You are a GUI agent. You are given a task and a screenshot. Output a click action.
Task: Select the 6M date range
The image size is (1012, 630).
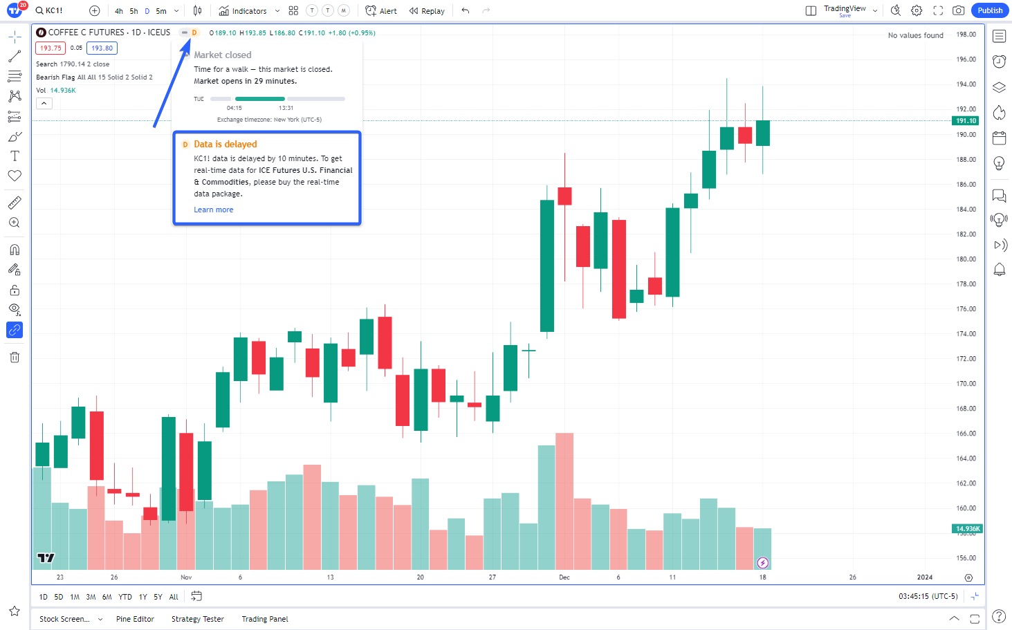(x=107, y=597)
